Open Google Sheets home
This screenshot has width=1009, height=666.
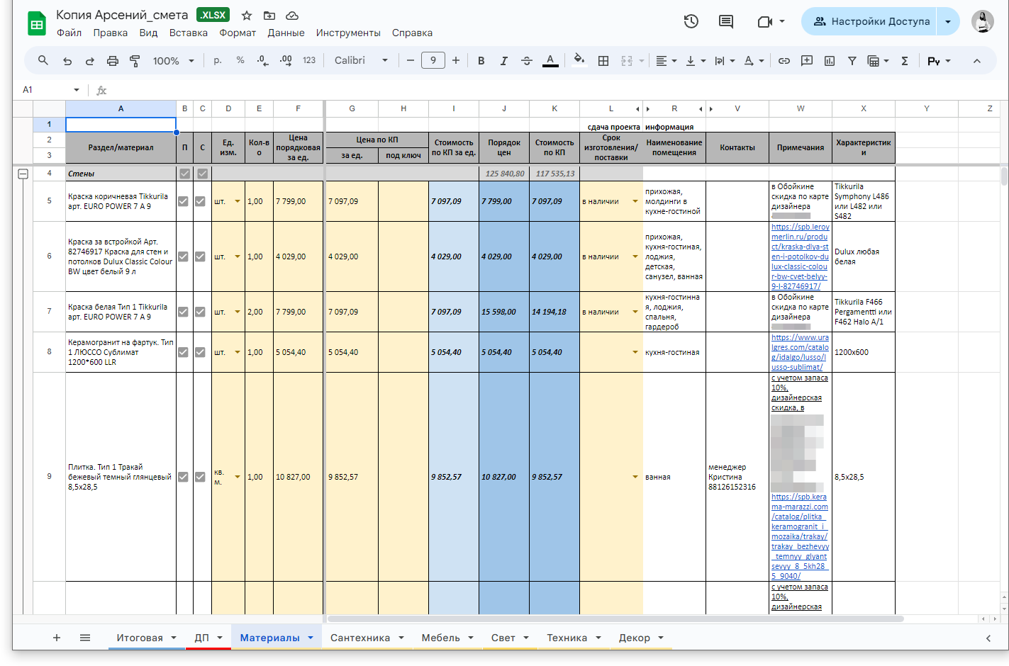pos(37,23)
